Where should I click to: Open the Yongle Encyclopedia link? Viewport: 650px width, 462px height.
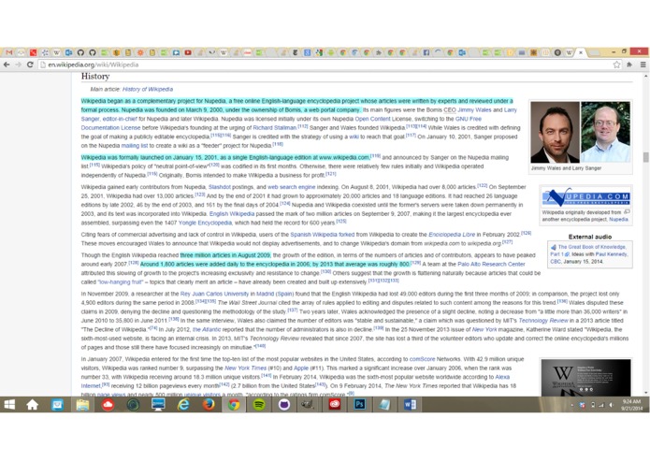click(205, 223)
